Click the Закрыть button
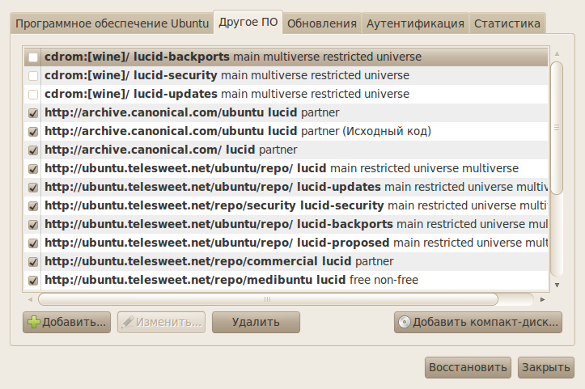585x389 pixels. 546,367
